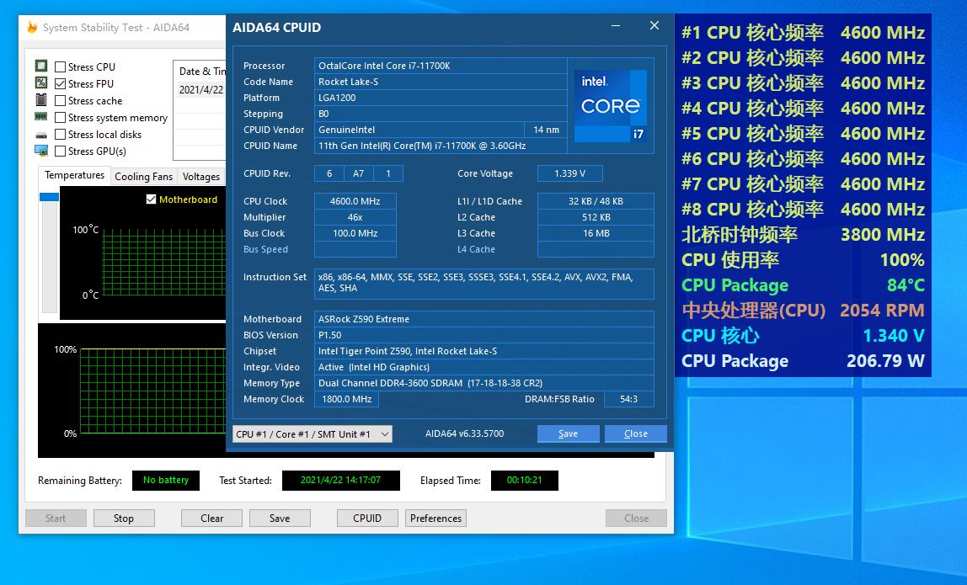Click the CPU chip icon beside Stress CPU
967x585 pixels.
pyautogui.click(x=41, y=66)
